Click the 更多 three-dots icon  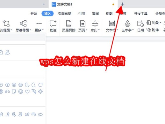point(39,23)
